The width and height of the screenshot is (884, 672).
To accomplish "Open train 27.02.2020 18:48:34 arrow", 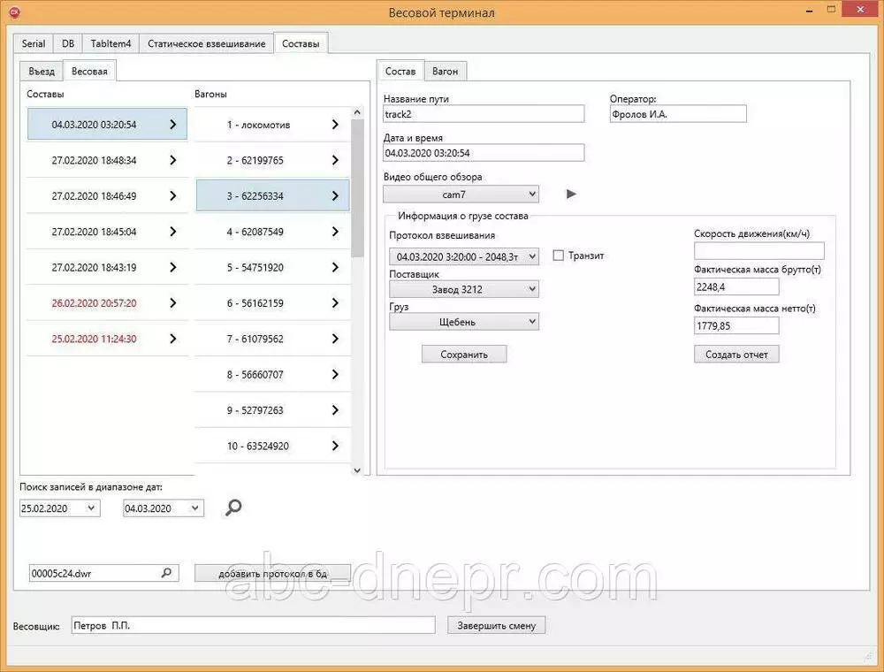I will pyautogui.click(x=172, y=160).
